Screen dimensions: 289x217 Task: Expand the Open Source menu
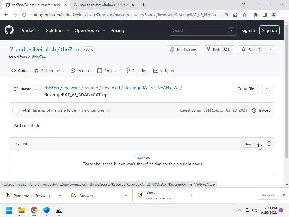click(90, 31)
